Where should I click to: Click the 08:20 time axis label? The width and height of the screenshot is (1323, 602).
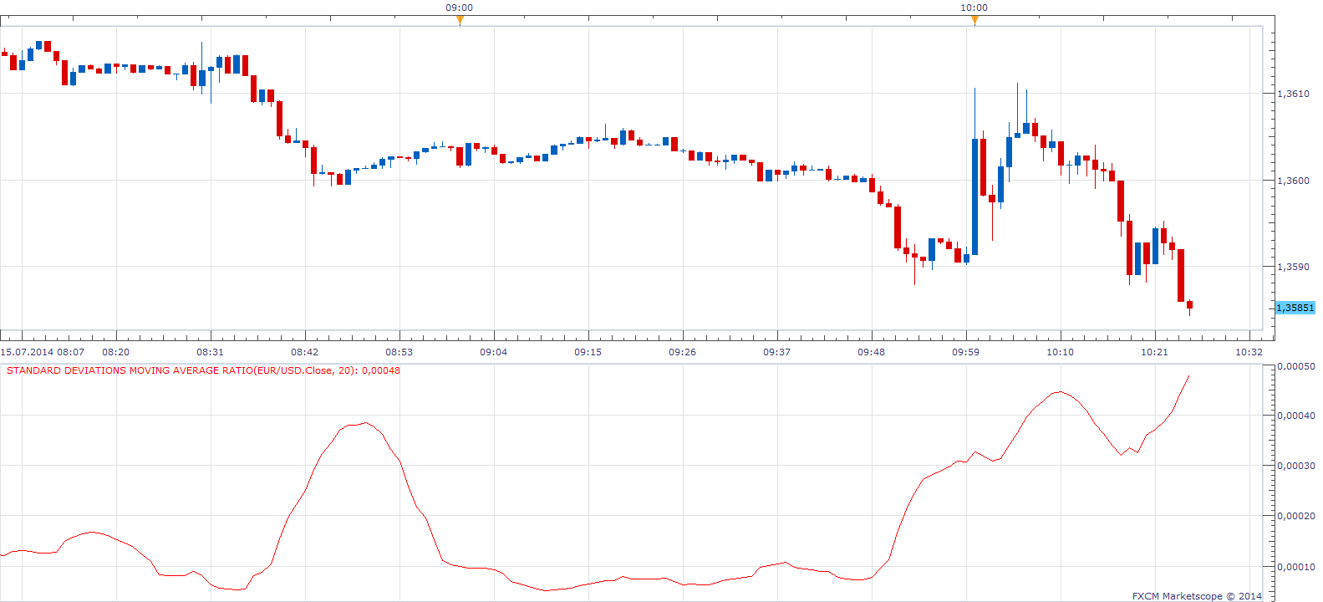[116, 352]
